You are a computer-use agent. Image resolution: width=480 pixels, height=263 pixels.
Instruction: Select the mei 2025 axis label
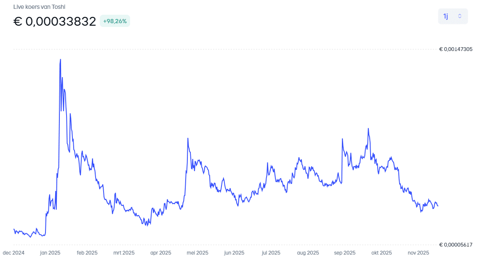click(197, 253)
